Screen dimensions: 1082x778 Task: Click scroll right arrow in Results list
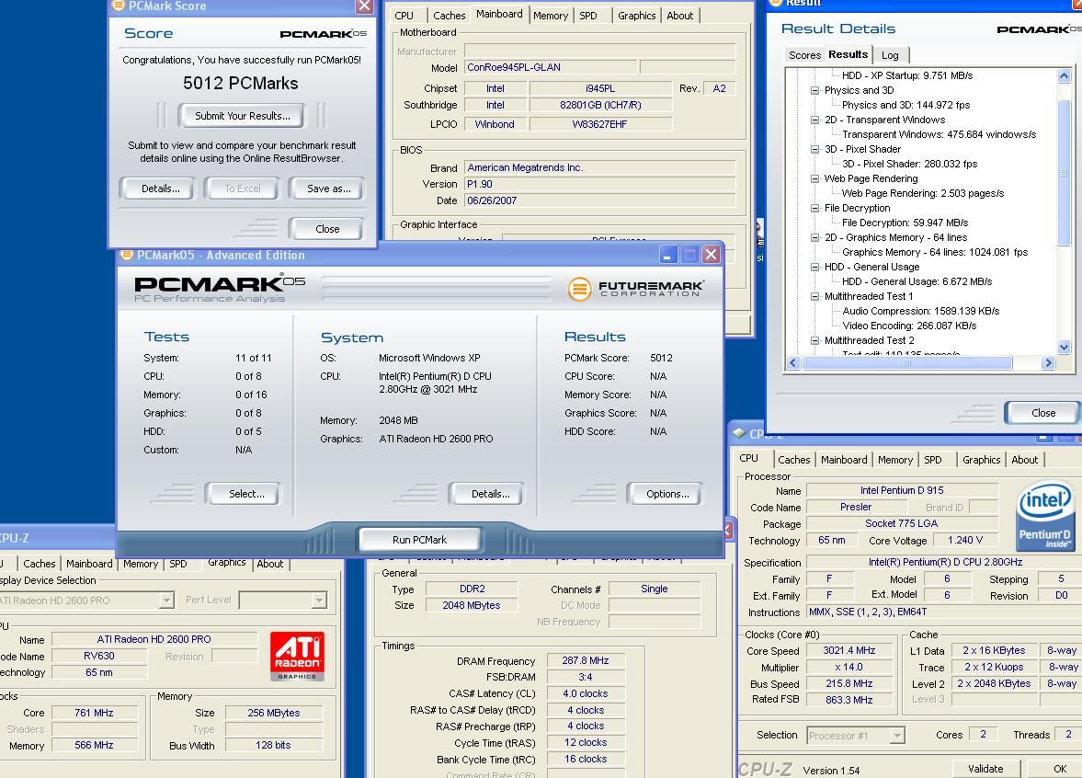[1049, 363]
